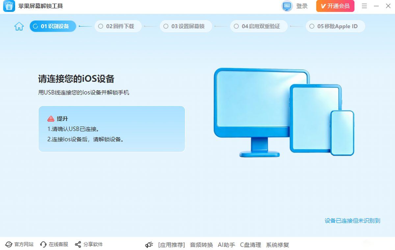The image size is (395, 250).
Task: Select step 01 识别设备
Action: (x=53, y=26)
